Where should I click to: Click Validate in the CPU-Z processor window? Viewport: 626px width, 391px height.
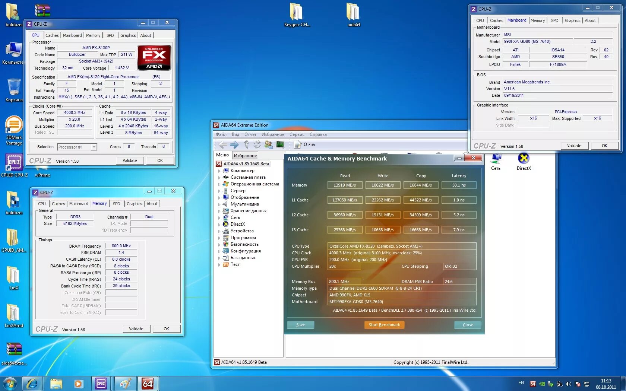click(x=130, y=160)
